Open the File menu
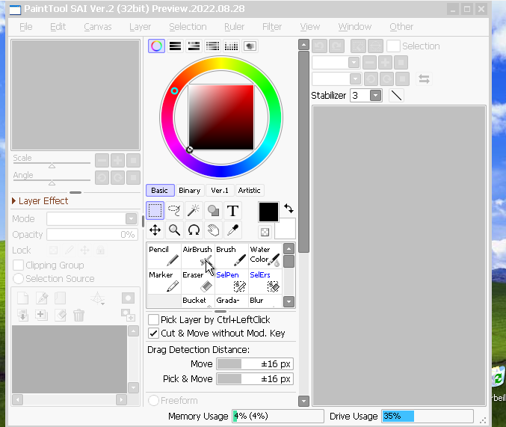506x427 pixels. pyautogui.click(x=26, y=27)
